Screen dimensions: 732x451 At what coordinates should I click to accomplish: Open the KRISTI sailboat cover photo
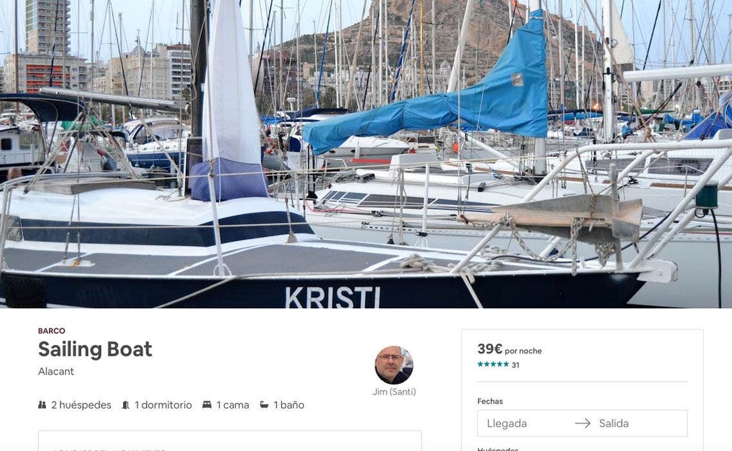point(366,154)
